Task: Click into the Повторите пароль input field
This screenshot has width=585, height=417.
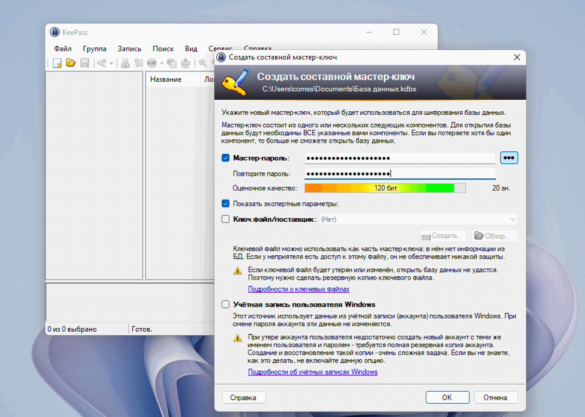Action: coord(400,174)
